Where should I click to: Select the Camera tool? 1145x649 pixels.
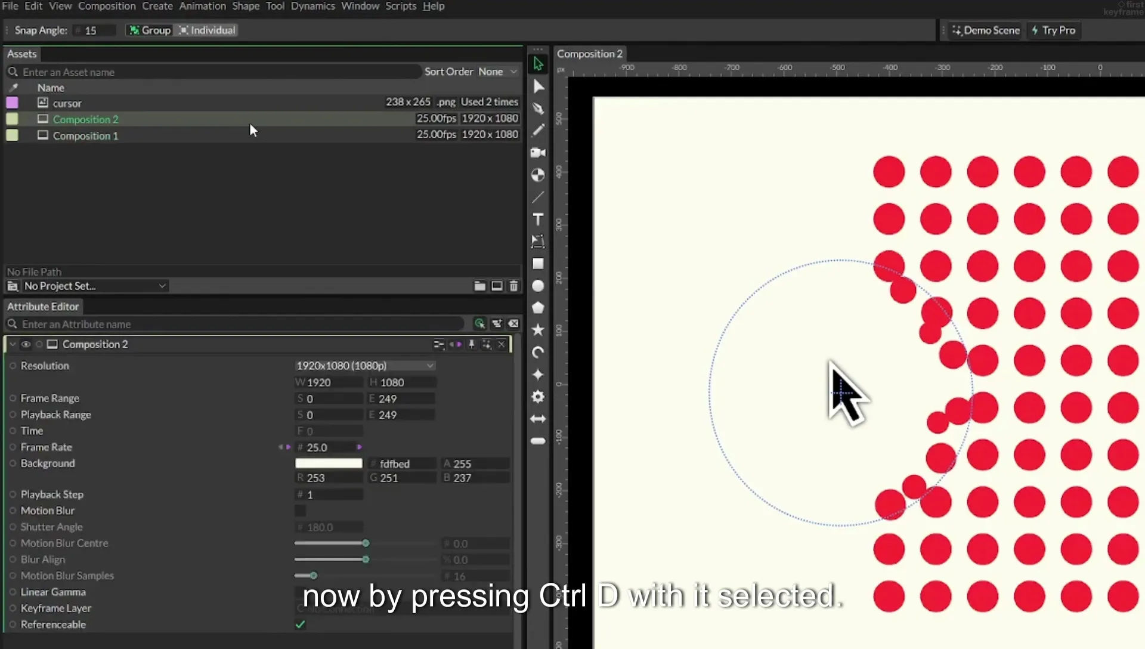pos(538,153)
